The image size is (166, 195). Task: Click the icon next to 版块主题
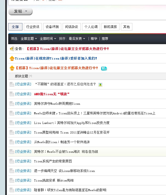point(31,76)
